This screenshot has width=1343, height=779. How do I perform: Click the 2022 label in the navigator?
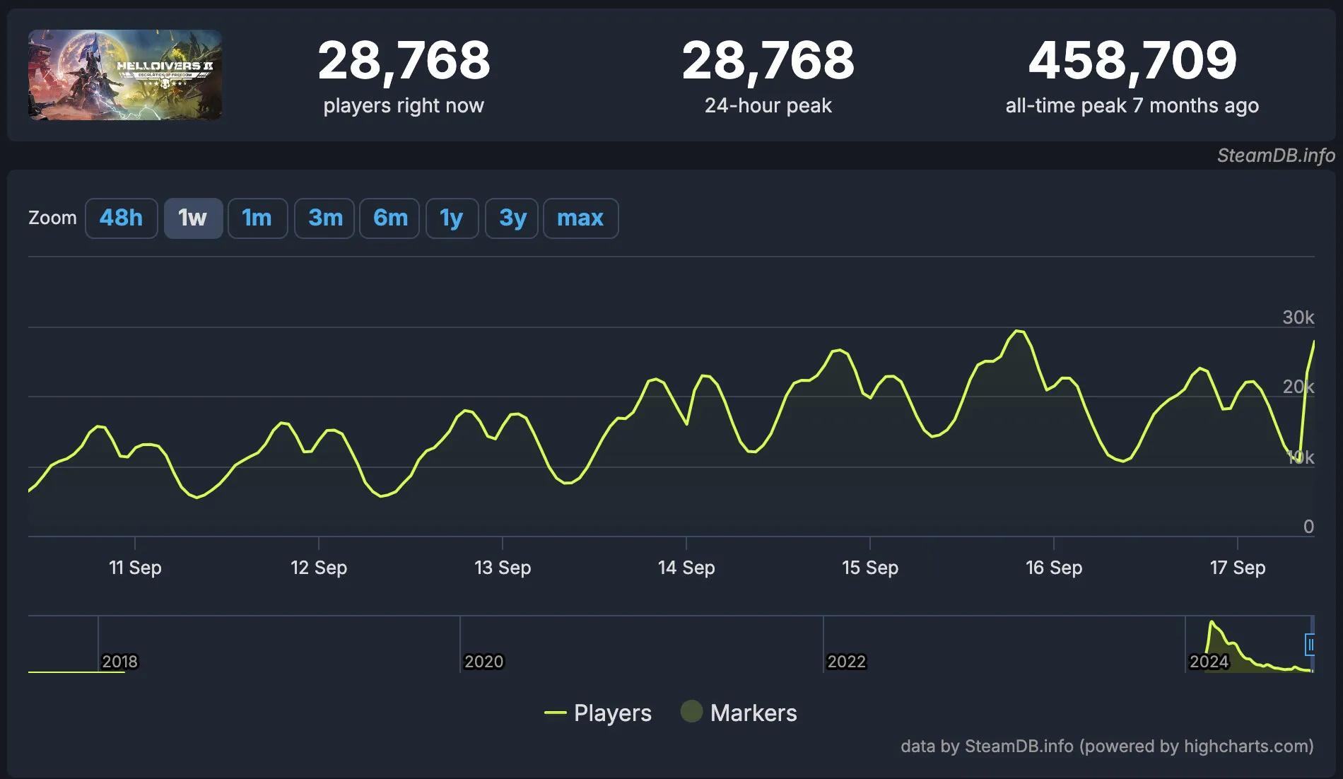pyautogui.click(x=846, y=662)
